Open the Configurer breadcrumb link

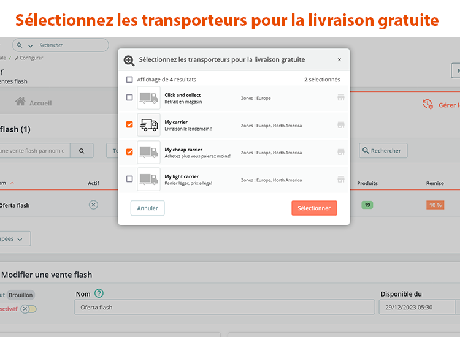[x=29, y=58]
